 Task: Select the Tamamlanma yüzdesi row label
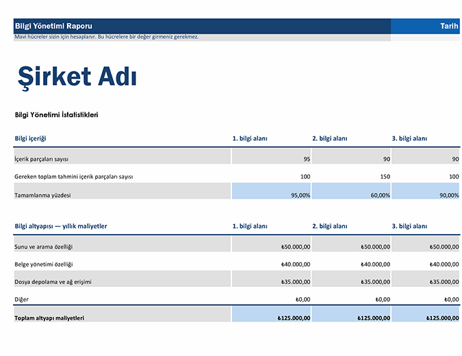click(x=42, y=195)
